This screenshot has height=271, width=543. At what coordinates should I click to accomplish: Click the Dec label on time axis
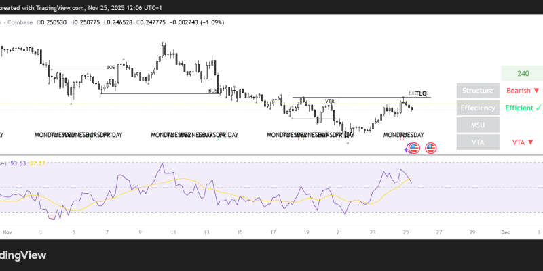pyautogui.click(x=505, y=232)
